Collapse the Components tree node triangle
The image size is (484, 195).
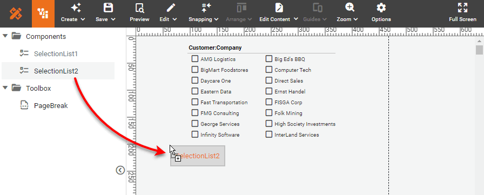(5, 36)
